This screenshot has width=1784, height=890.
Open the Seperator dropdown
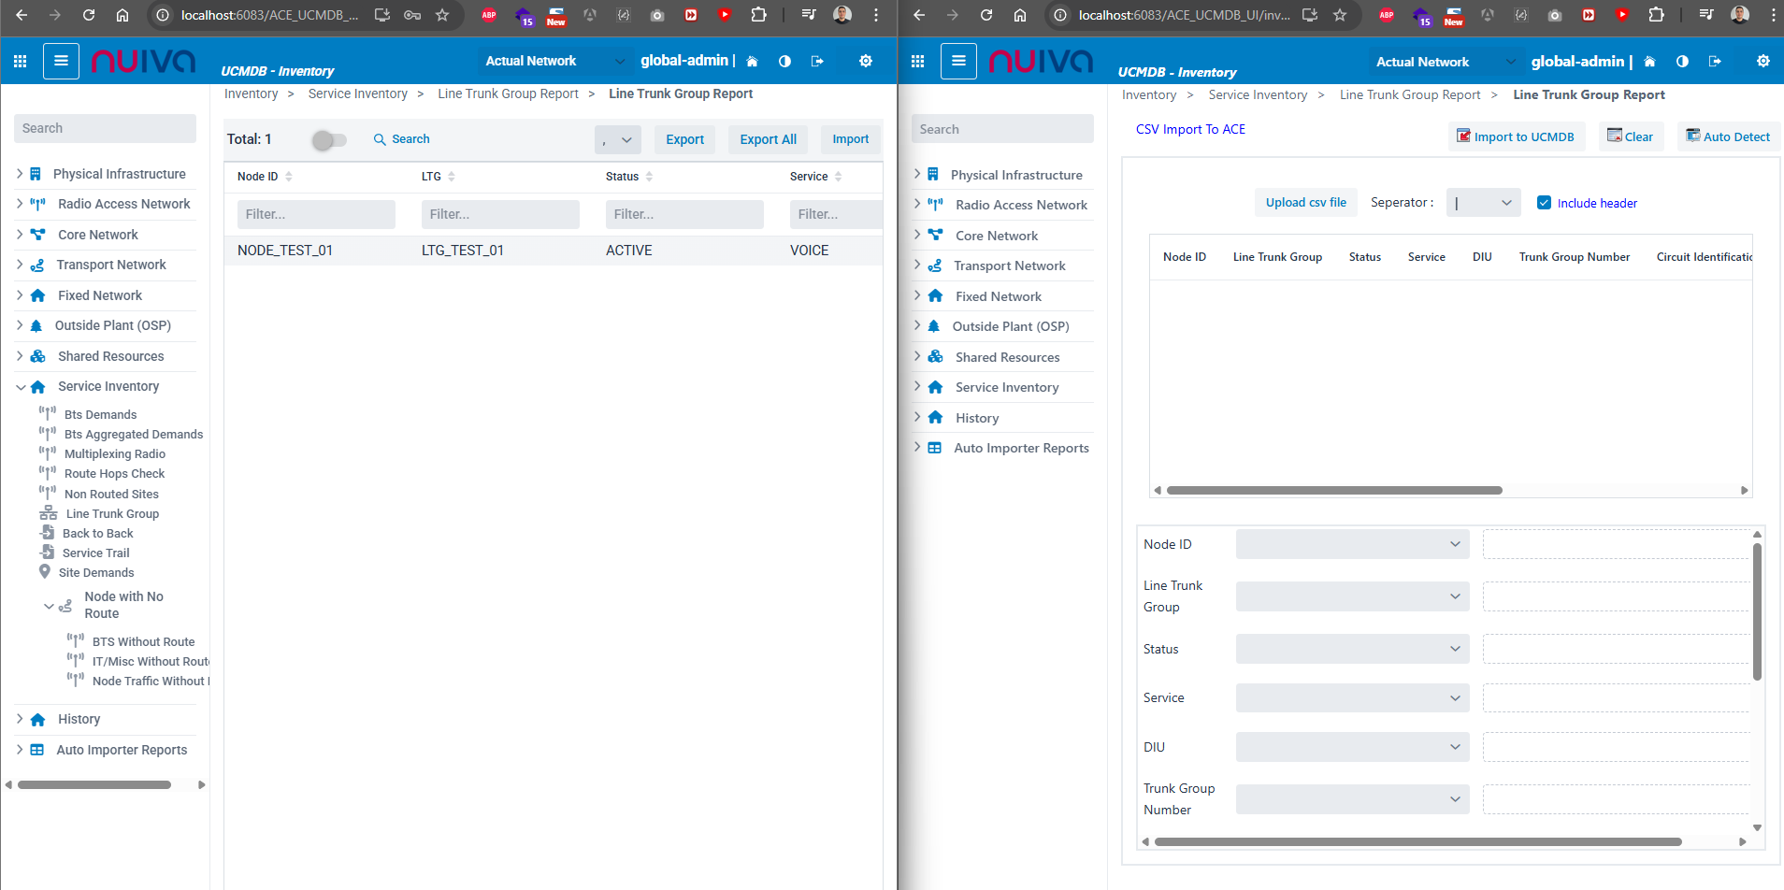click(1483, 203)
